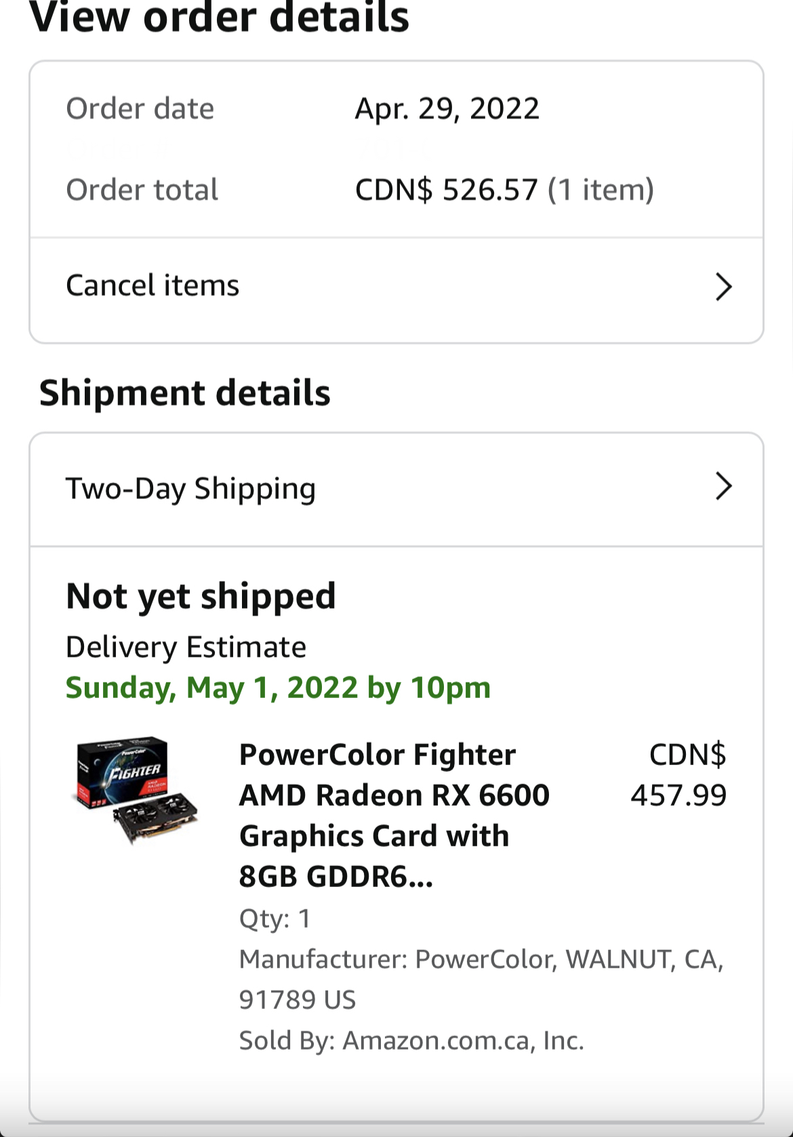The height and width of the screenshot is (1137, 793).
Task: Click the View order details heading
Action: 220,17
